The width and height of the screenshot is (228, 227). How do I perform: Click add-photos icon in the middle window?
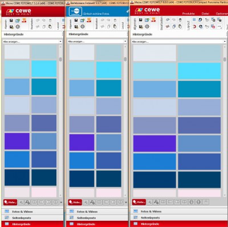(83, 20)
